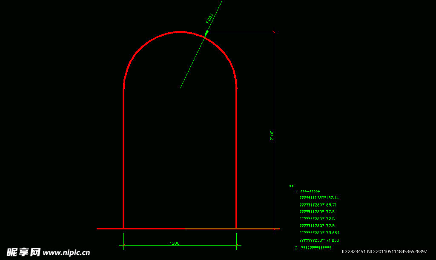The image size is (436, 260).
Task: Pick the note line ending in 177.5
Action: 317,212
